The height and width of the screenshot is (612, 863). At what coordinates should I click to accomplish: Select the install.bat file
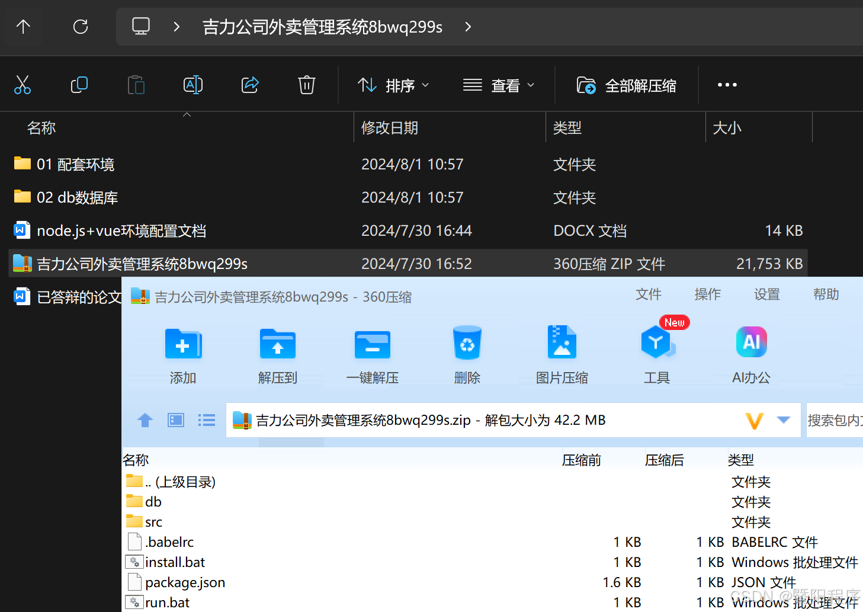165,562
